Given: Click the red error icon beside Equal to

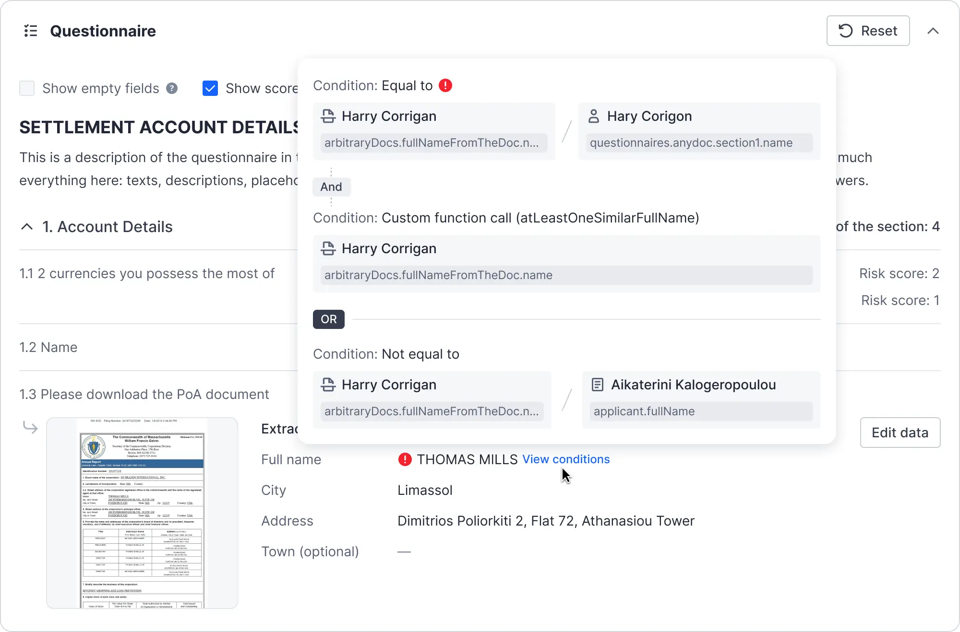Looking at the screenshot, I should point(445,85).
